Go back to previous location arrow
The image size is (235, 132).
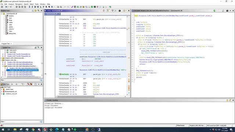point(6,7)
